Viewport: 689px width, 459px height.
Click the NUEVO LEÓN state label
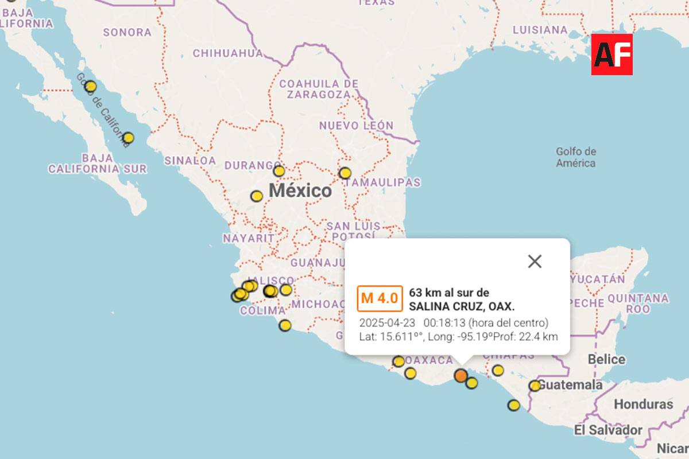pos(357,126)
